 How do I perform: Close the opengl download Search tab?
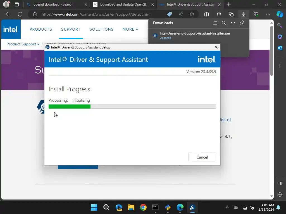click(x=86, y=4)
